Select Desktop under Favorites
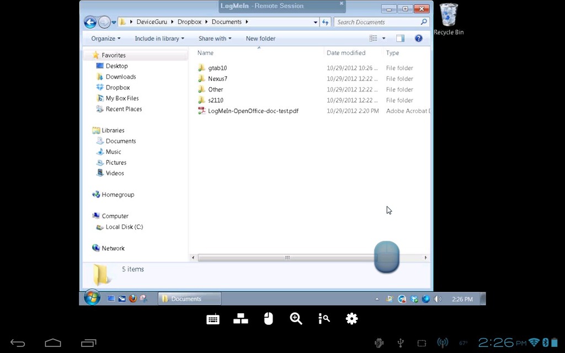Image resolution: width=565 pixels, height=353 pixels. pos(112,66)
